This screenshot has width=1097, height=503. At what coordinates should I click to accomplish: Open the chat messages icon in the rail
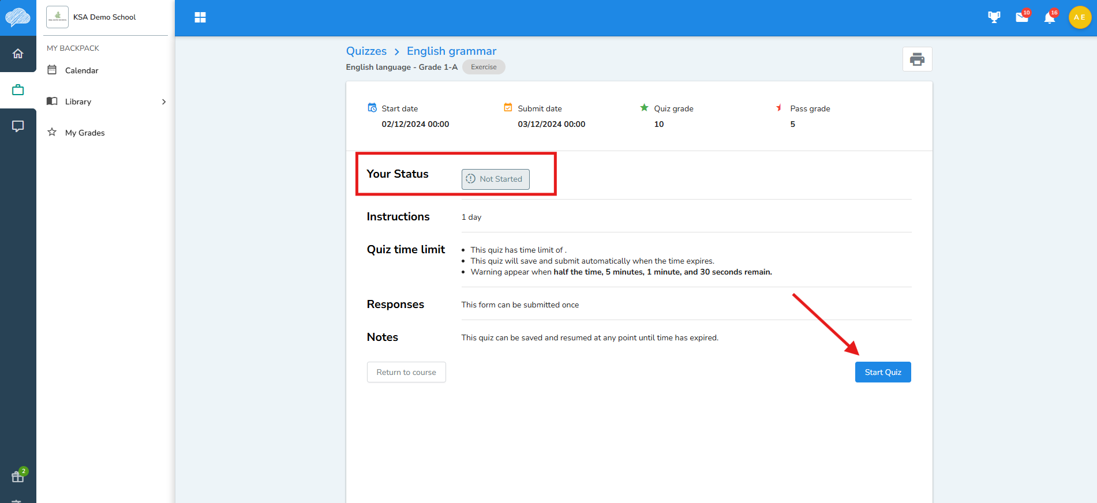pyautogui.click(x=18, y=126)
